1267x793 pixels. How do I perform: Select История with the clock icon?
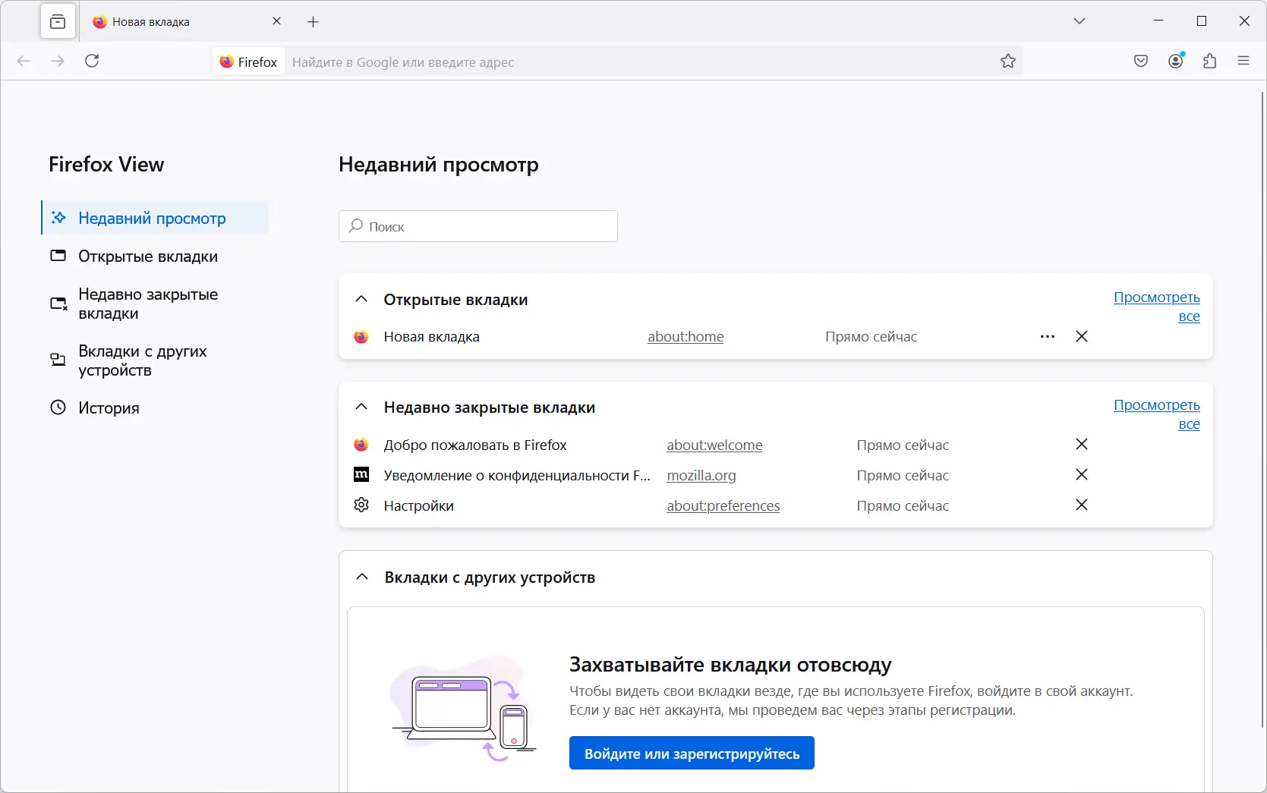(109, 408)
